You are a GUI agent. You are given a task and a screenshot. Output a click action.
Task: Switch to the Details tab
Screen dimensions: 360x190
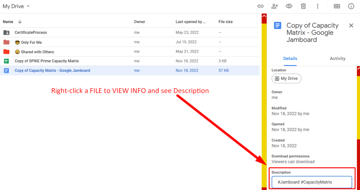[290, 59]
